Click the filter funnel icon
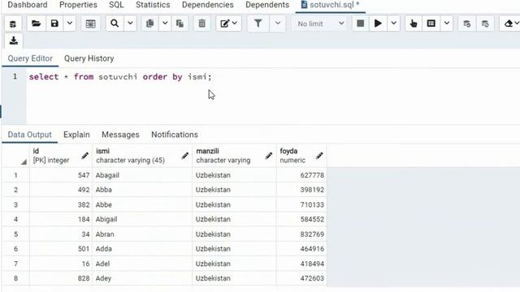 (x=258, y=24)
